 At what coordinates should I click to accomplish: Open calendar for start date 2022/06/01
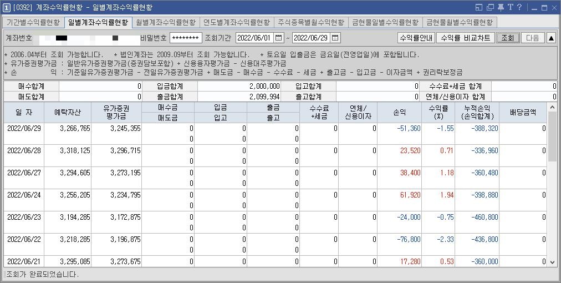pos(279,38)
